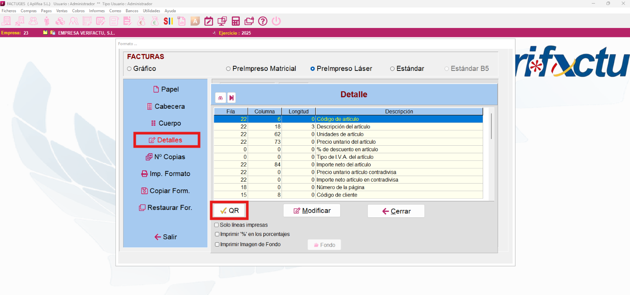Screen dimensions: 630x295
Task: Click the single standing person toolbar icon
Action: point(46,21)
